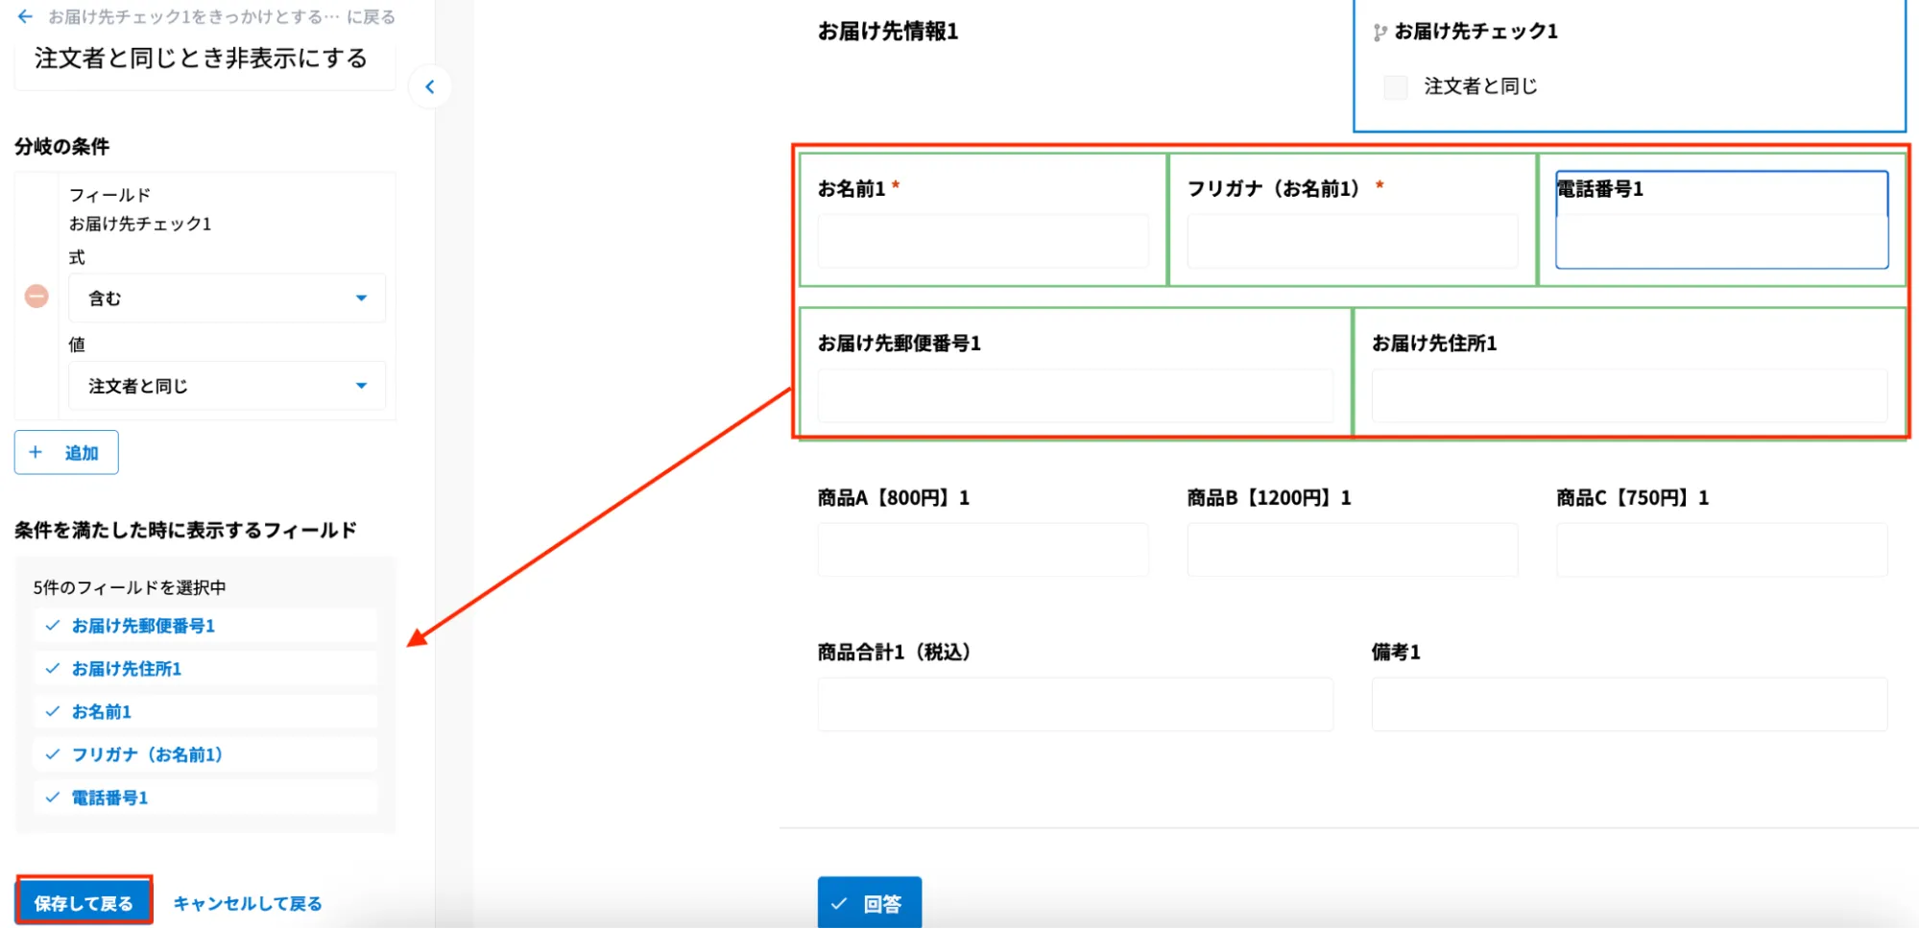Click the 追加 button to add condition
The image size is (1919, 929).
pyautogui.click(x=66, y=453)
